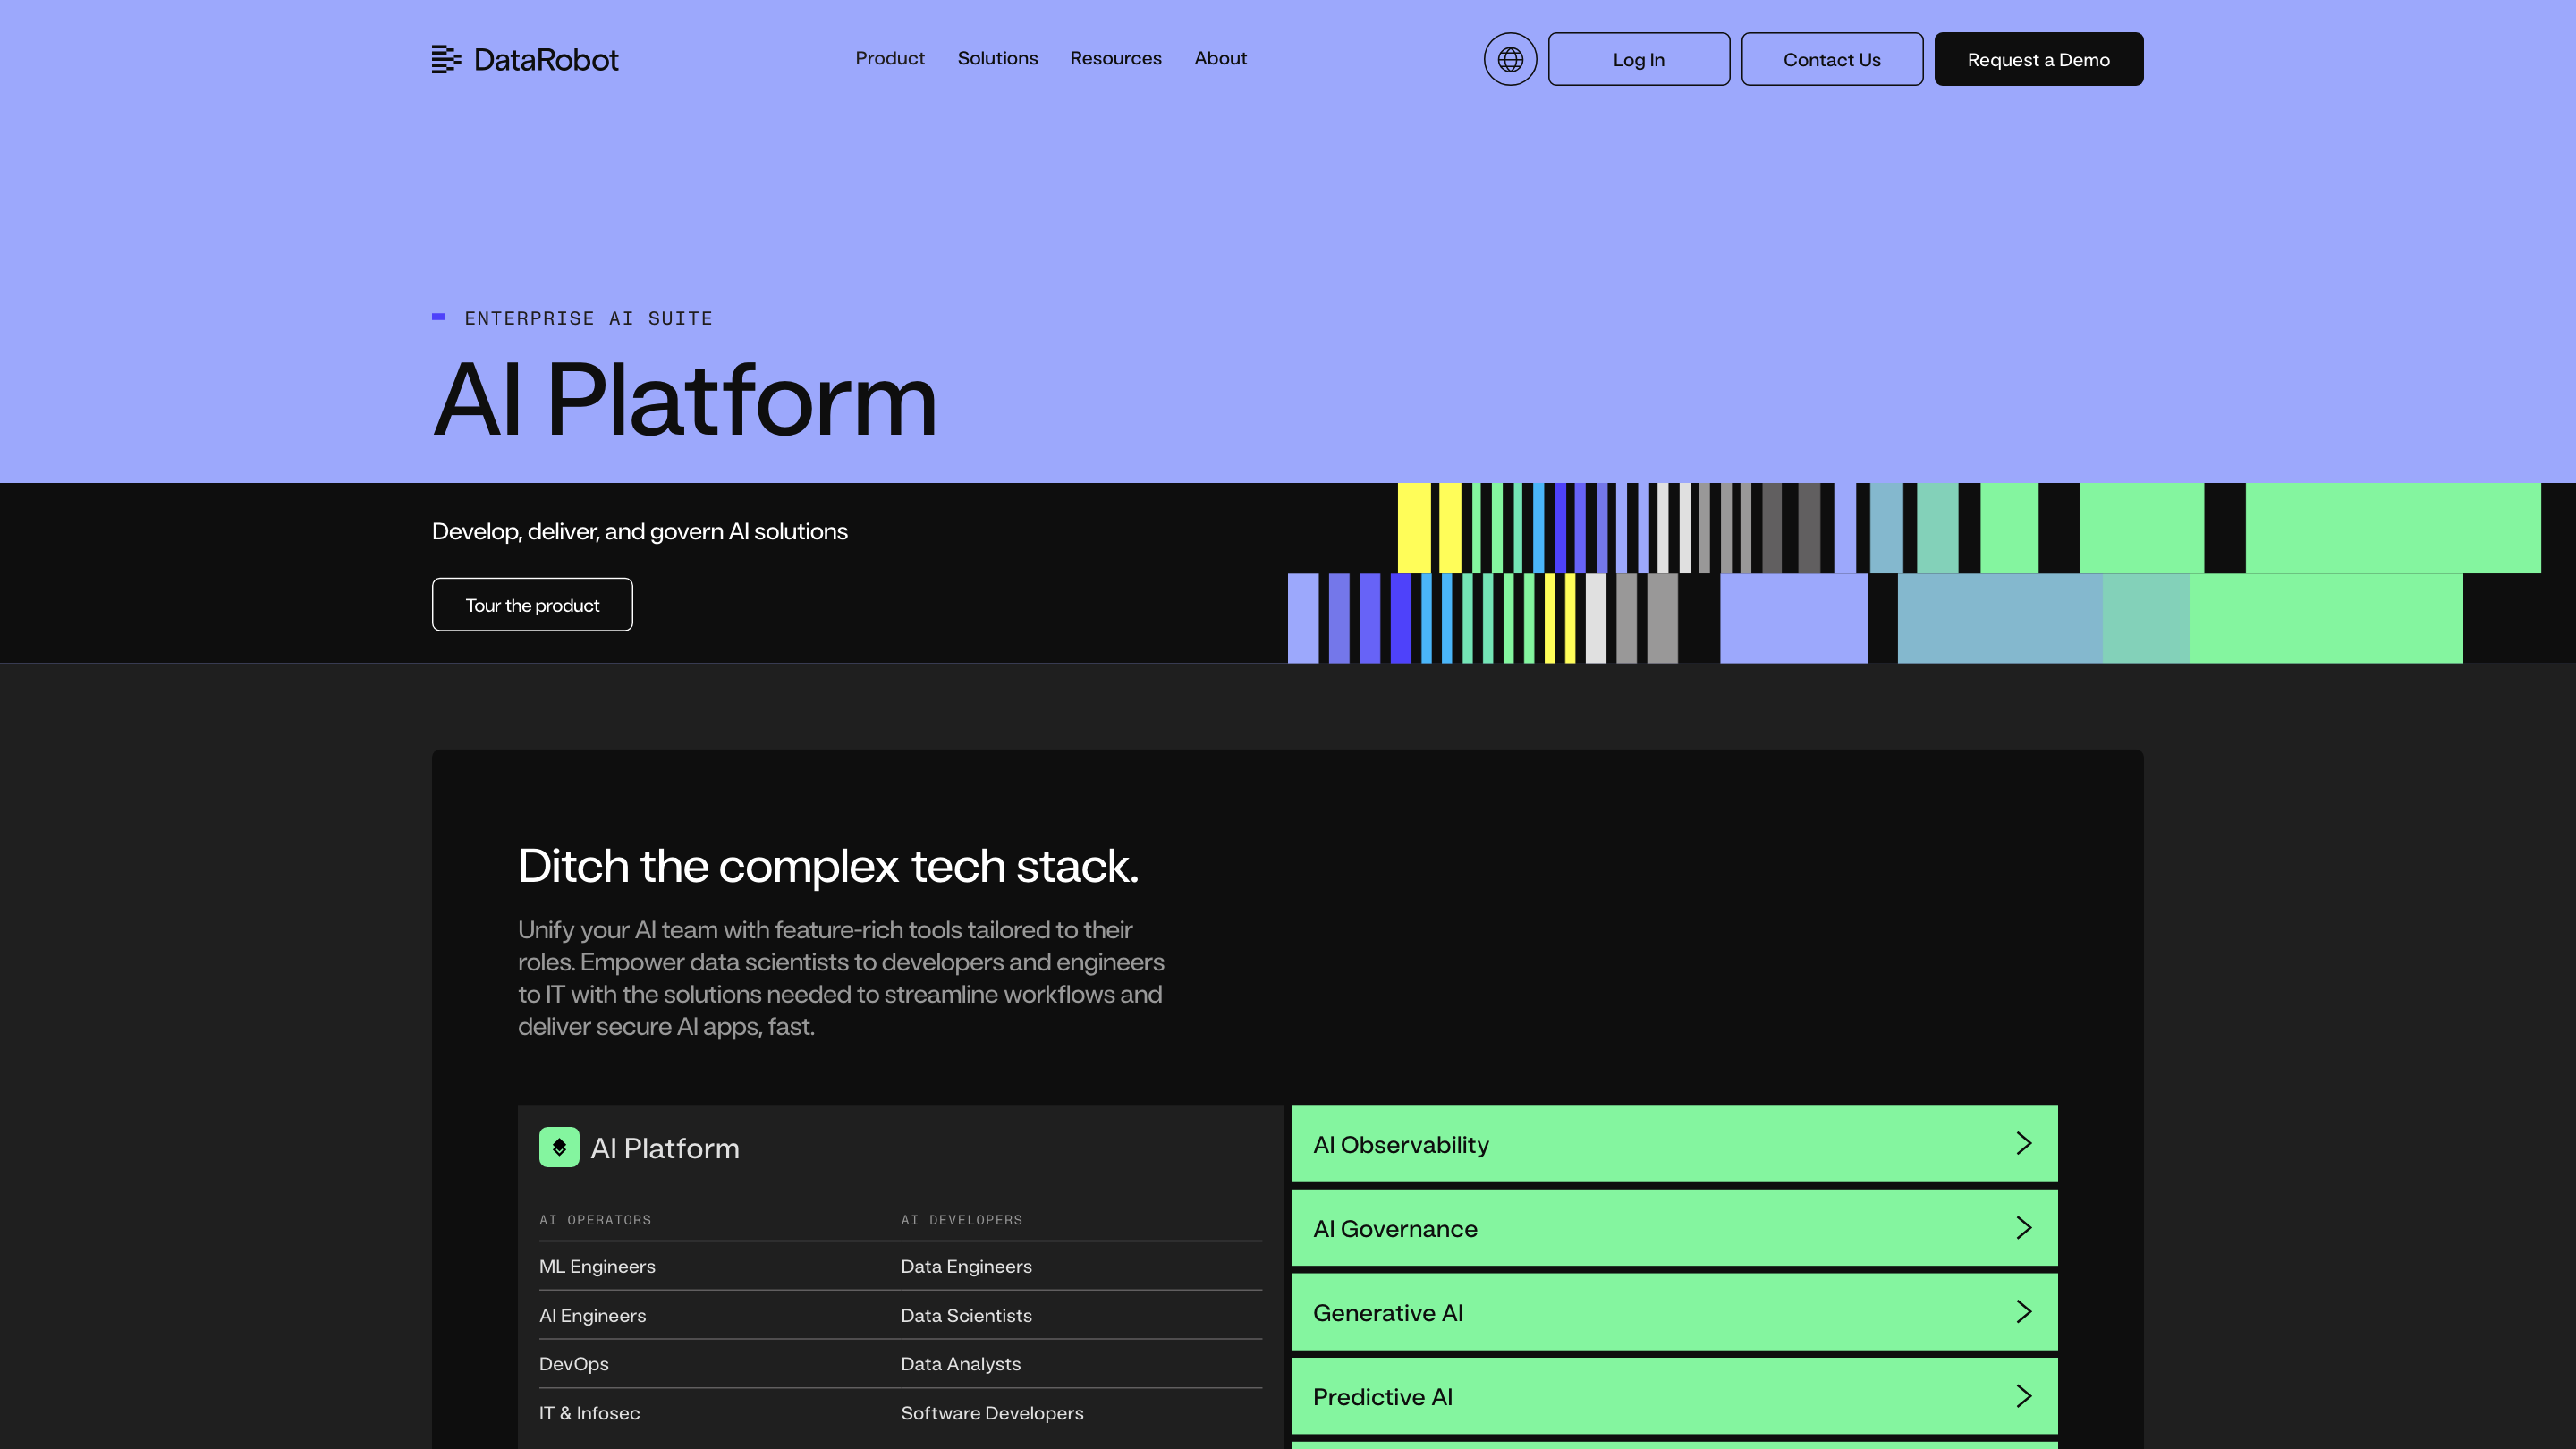The height and width of the screenshot is (1449, 2576).
Task: Select the Data Scientists entry
Action: point(965,1315)
